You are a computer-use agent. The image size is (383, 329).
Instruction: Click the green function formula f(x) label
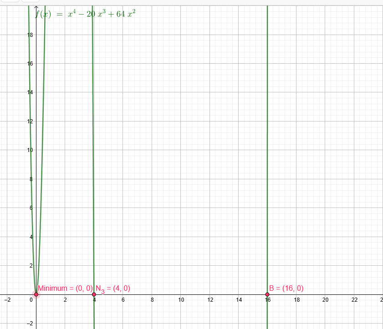[x=85, y=14]
